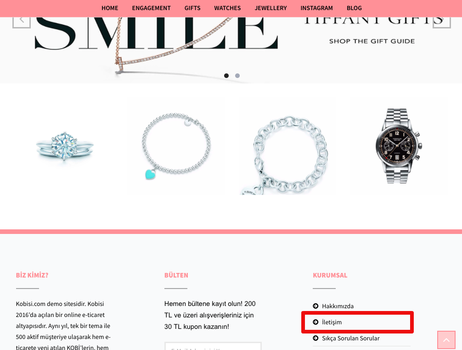This screenshot has height=350, width=462.
Task: Click the scroll-to-top arrow button
Action: [446, 340]
